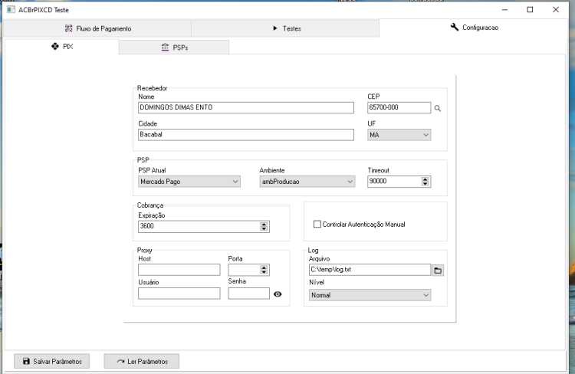The width and height of the screenshot is (575, 374).
Task: Open the PSPs sub-tab
Action: coord(174,48)
